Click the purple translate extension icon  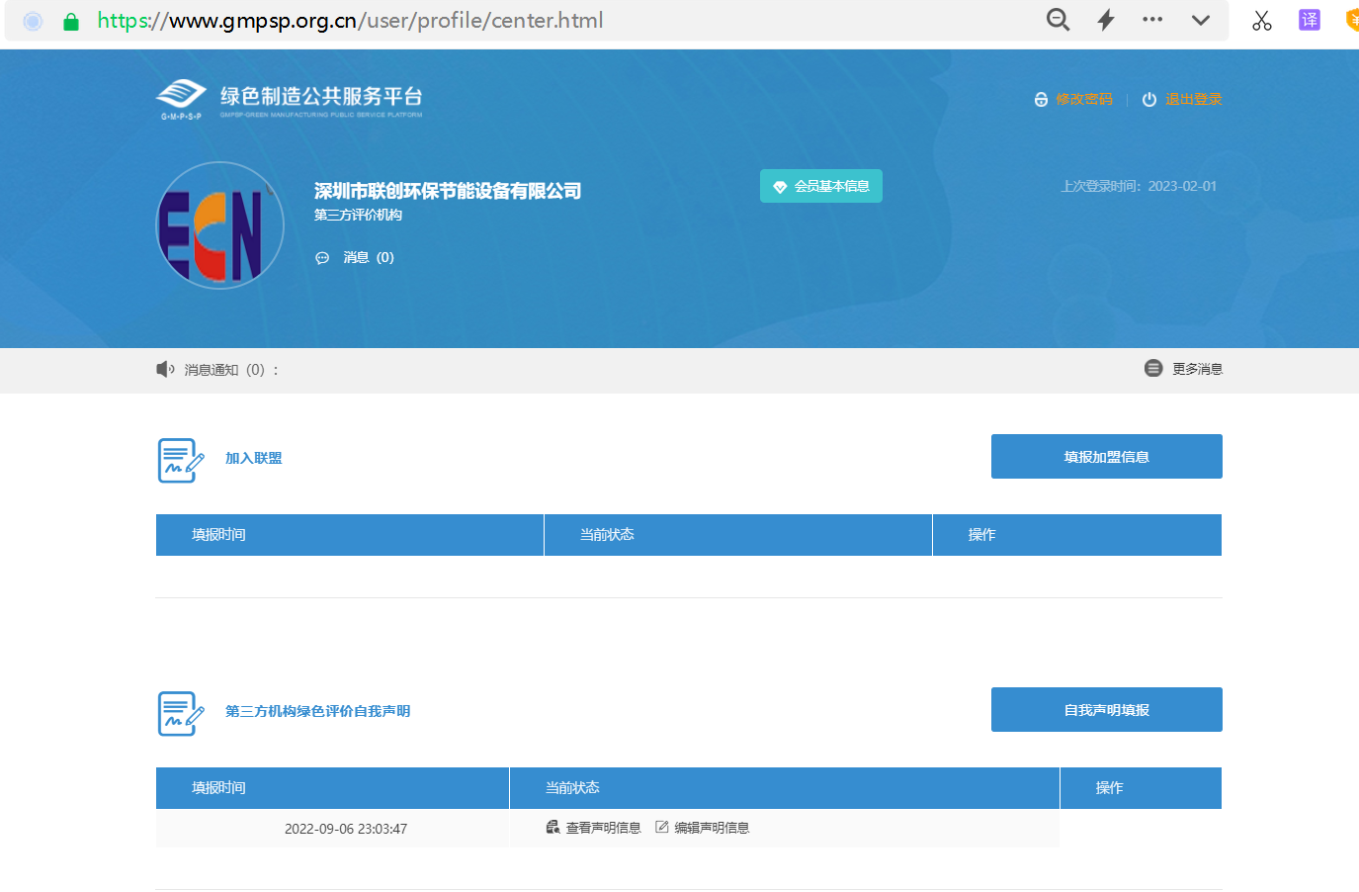coord(1310,20)
